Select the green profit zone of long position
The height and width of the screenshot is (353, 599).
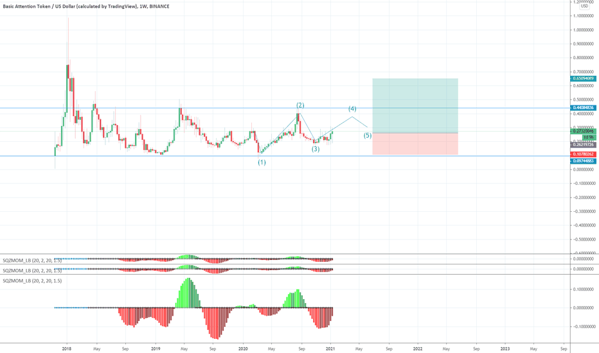(x=415, y=106)
